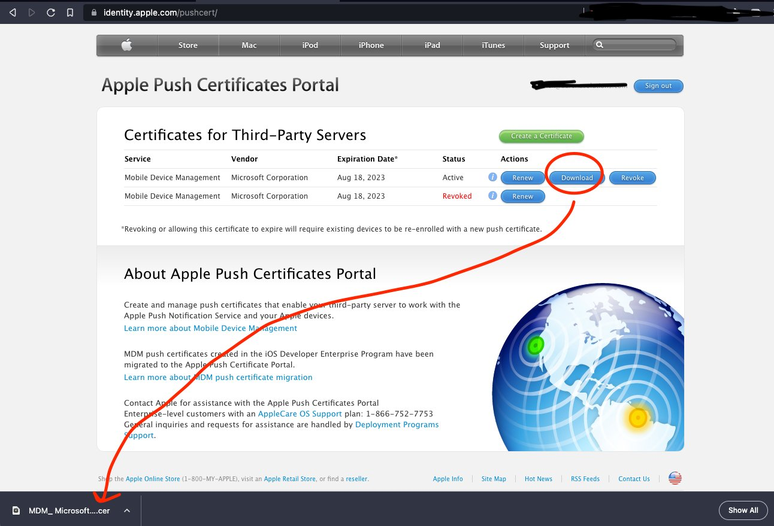The width and height of the screenshot is (774, 526).
Task: Open the Support navigation tab
Action: (555, 45)
